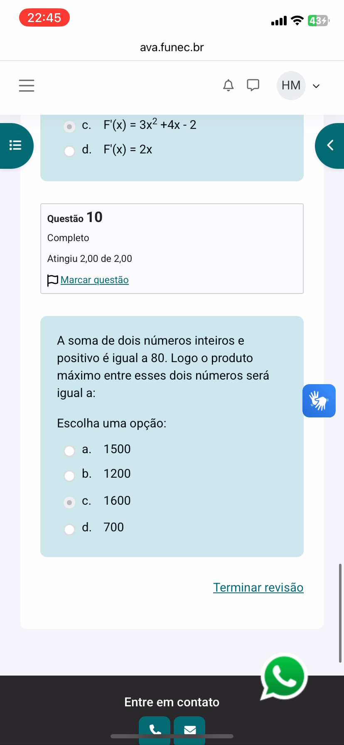Click the email envelope contact button
344x745 pixels.
(x=189, y=729)
